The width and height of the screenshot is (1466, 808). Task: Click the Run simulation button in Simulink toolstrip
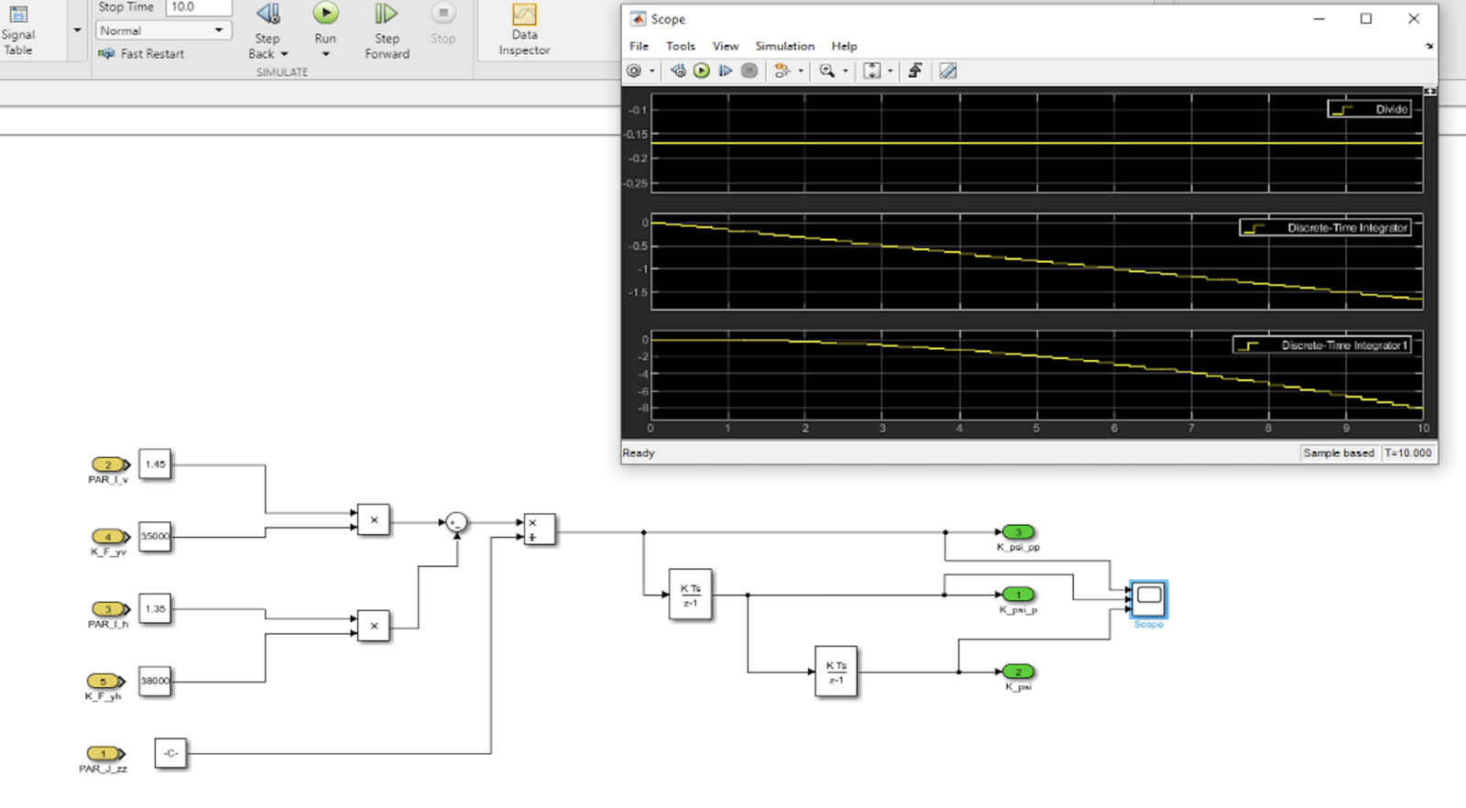pos(325,14)
